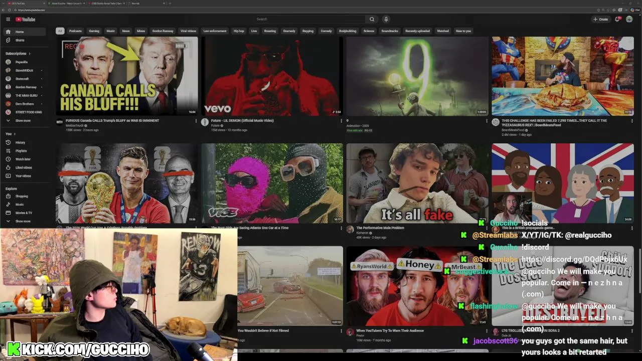Image resolution: width=642 pixels, height=361 pixels.
Task: Expand the Subscriptions section header
Action: click(18, 53)
